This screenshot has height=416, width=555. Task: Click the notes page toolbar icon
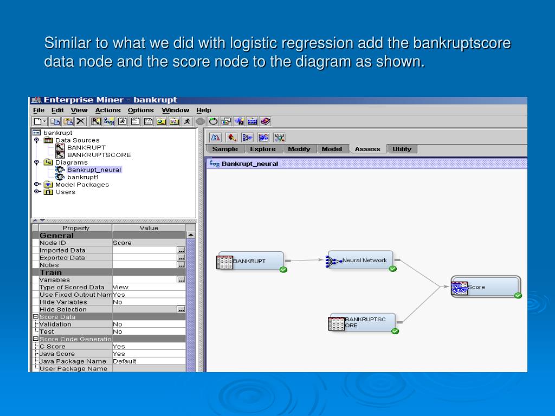point(135,121)
